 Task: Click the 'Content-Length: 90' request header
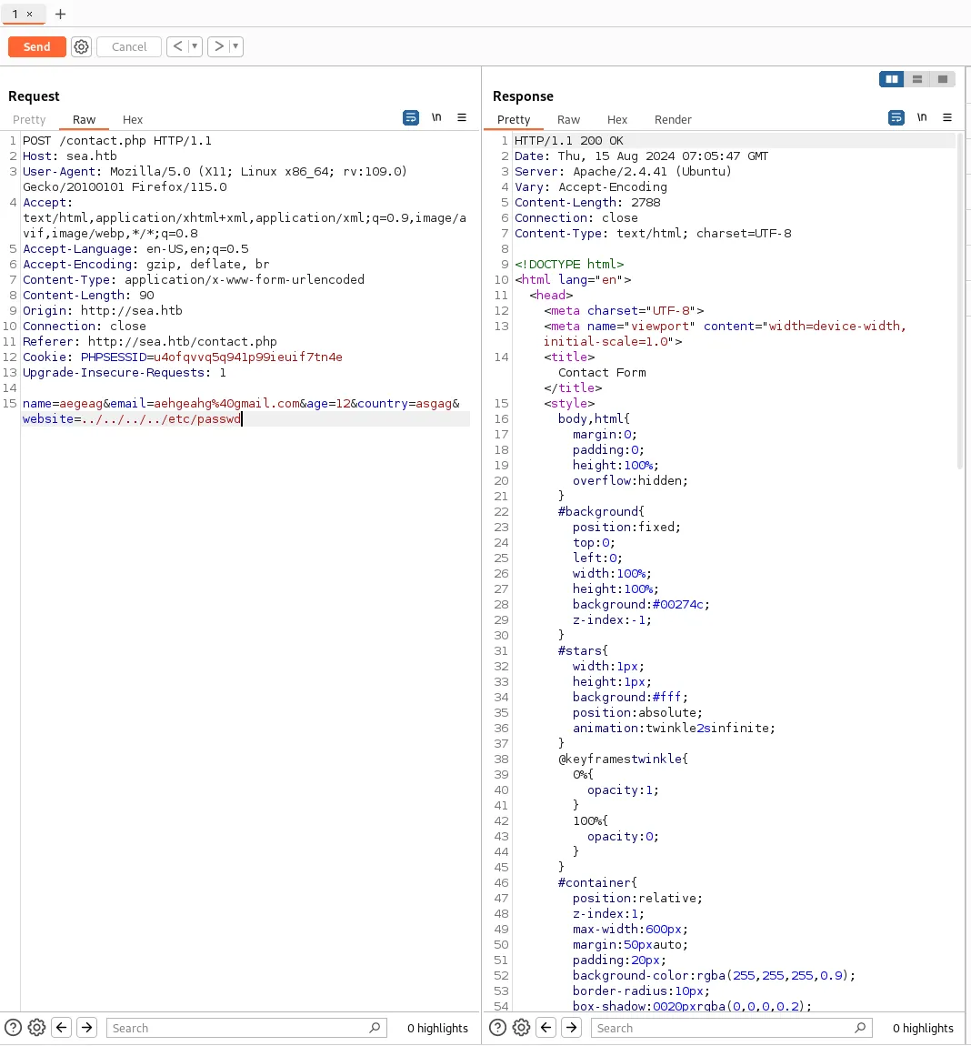[x=89, y=296]
